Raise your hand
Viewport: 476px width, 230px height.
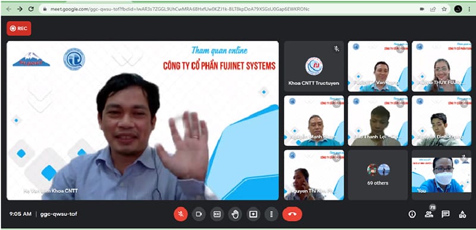pos(235,214)
